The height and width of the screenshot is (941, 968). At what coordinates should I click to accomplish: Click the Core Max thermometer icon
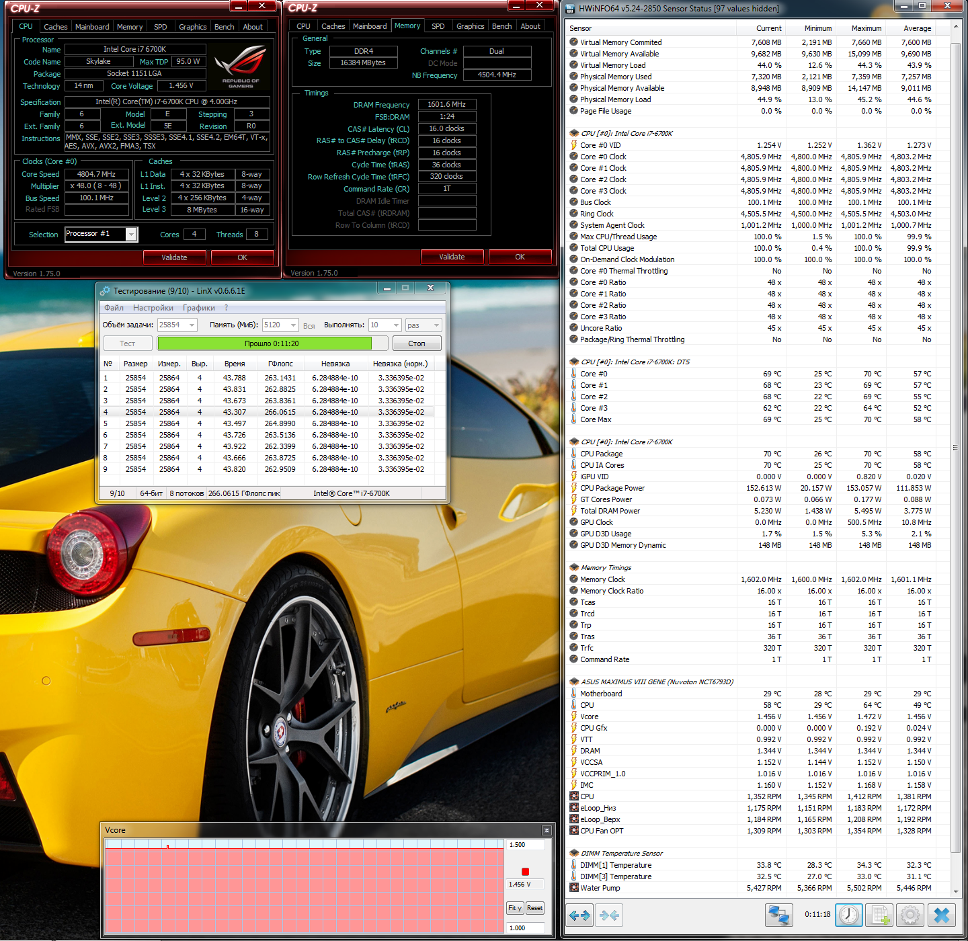(x=573, y=419)
